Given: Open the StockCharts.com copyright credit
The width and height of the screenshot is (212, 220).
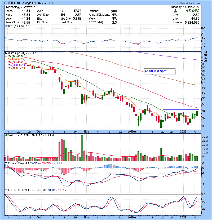Looking at the screenshot, I should tap(189, 3).
